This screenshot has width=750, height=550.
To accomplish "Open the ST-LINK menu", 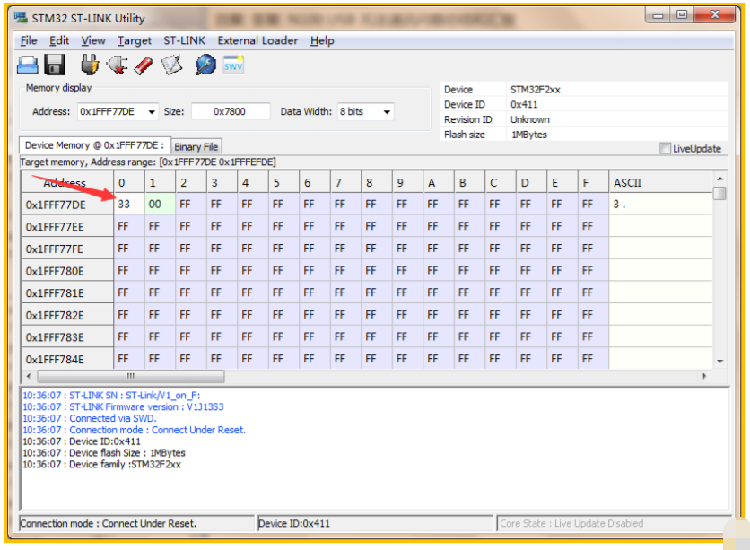I will click(184, 40).
